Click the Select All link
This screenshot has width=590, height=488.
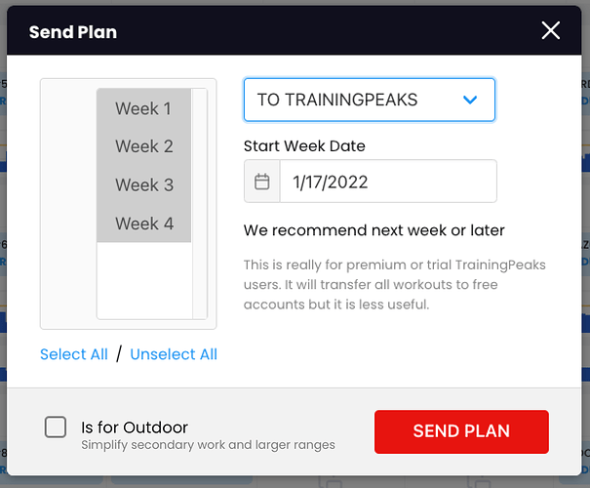coord(74,354)
